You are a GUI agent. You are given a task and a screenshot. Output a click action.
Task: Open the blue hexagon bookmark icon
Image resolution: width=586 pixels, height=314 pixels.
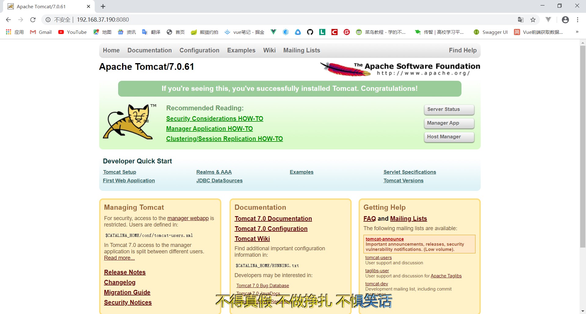(x=286, y=32)
